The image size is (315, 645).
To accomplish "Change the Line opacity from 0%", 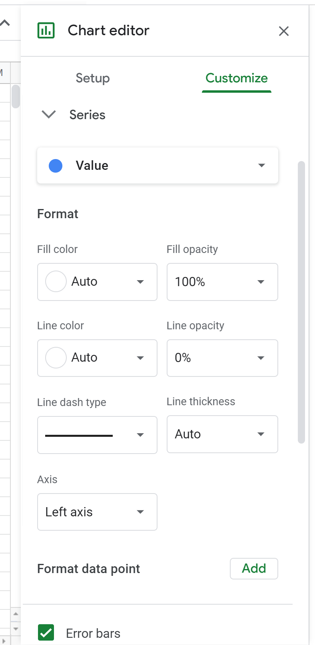I will pyautogui.click(x=222, y=358).
